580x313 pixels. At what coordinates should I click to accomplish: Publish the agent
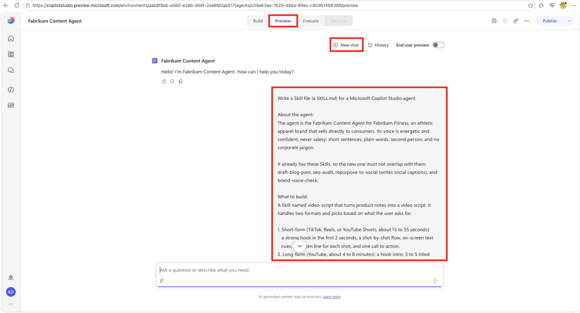pyautogui.click(x=550, y=21)
